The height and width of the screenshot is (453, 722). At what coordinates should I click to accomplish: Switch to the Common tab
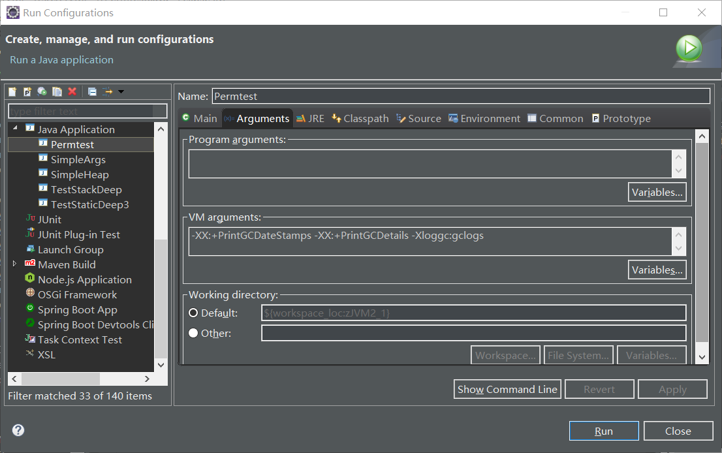pyautogui.click(x=556, y=118)
